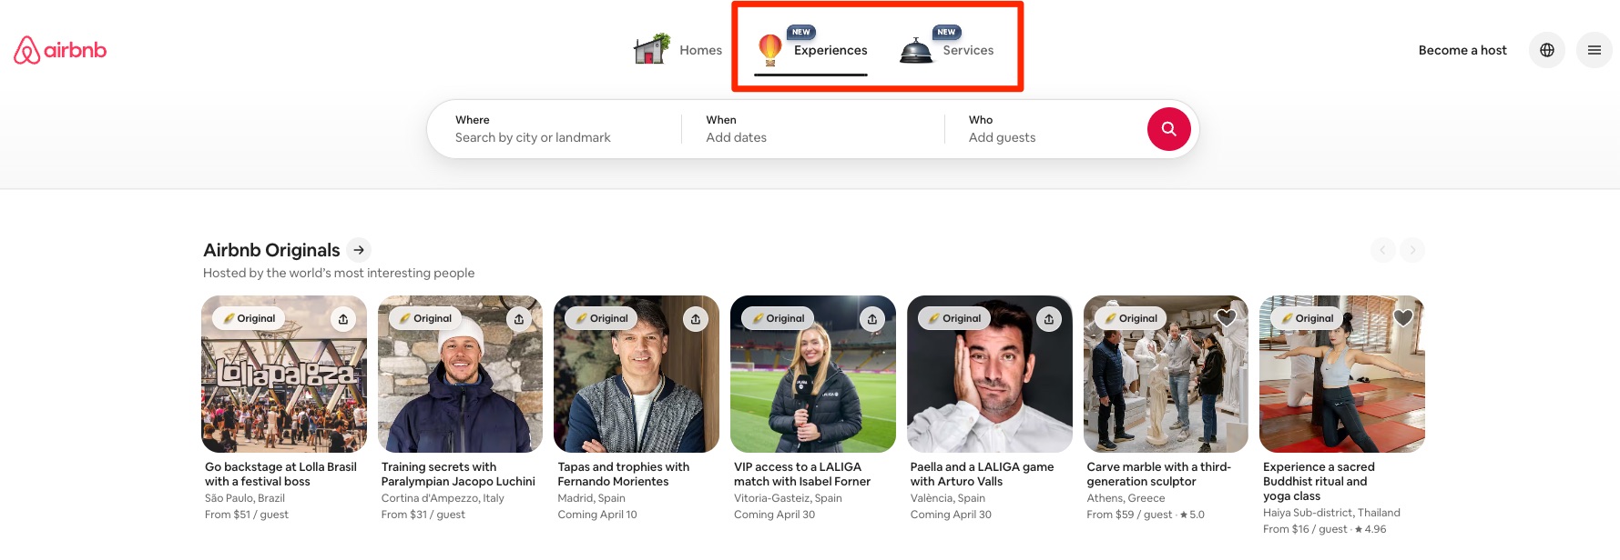Viewport: 1620px width, 560px height.
Task: Click Original badge on Arturo Valls card
Action: pyautogui.click(x=954, y=318)
